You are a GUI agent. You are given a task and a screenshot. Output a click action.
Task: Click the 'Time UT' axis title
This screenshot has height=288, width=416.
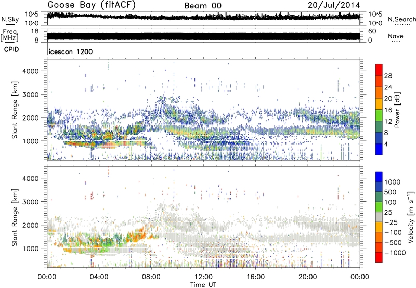pyautogui.click(x=203, y=285)
